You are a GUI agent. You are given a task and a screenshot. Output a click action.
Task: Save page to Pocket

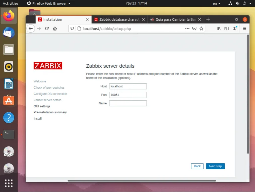(194, 28)
